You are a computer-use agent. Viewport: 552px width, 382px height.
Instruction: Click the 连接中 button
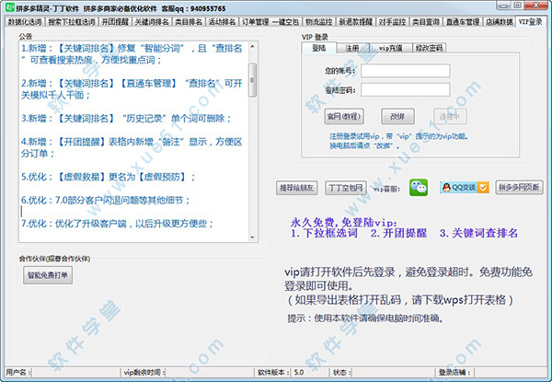pos(450,117)
